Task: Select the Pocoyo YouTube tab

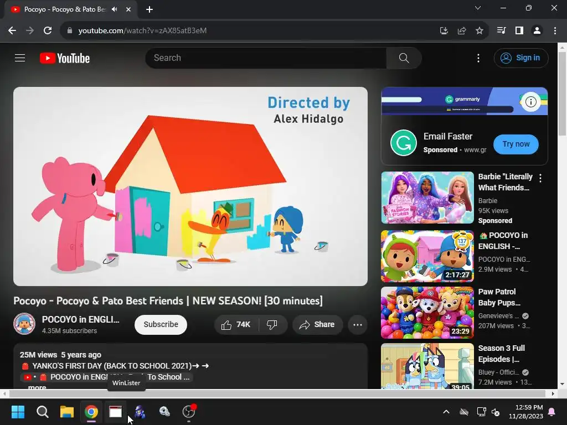Action: 70,9
